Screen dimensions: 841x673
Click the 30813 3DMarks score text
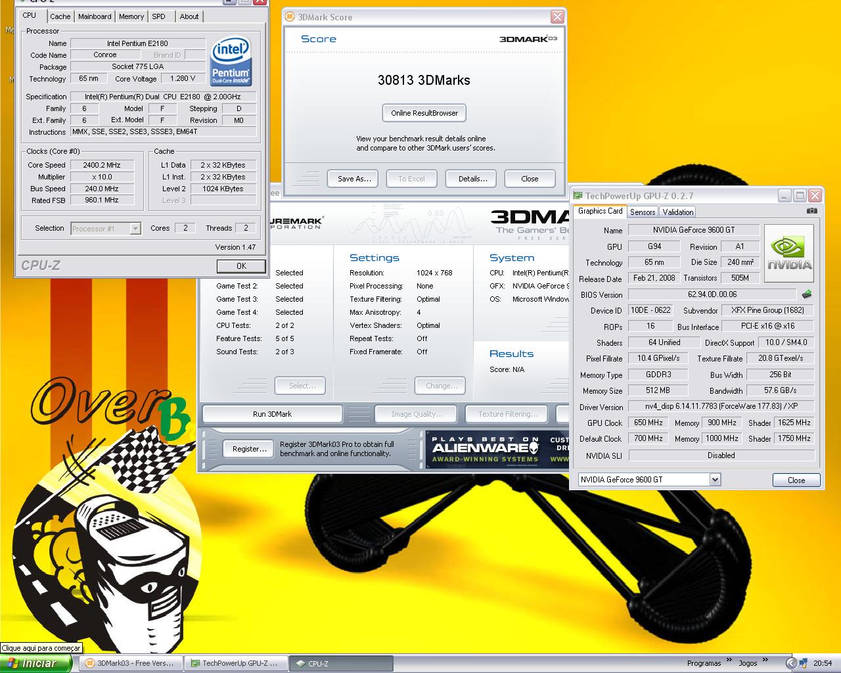point(424,80)
